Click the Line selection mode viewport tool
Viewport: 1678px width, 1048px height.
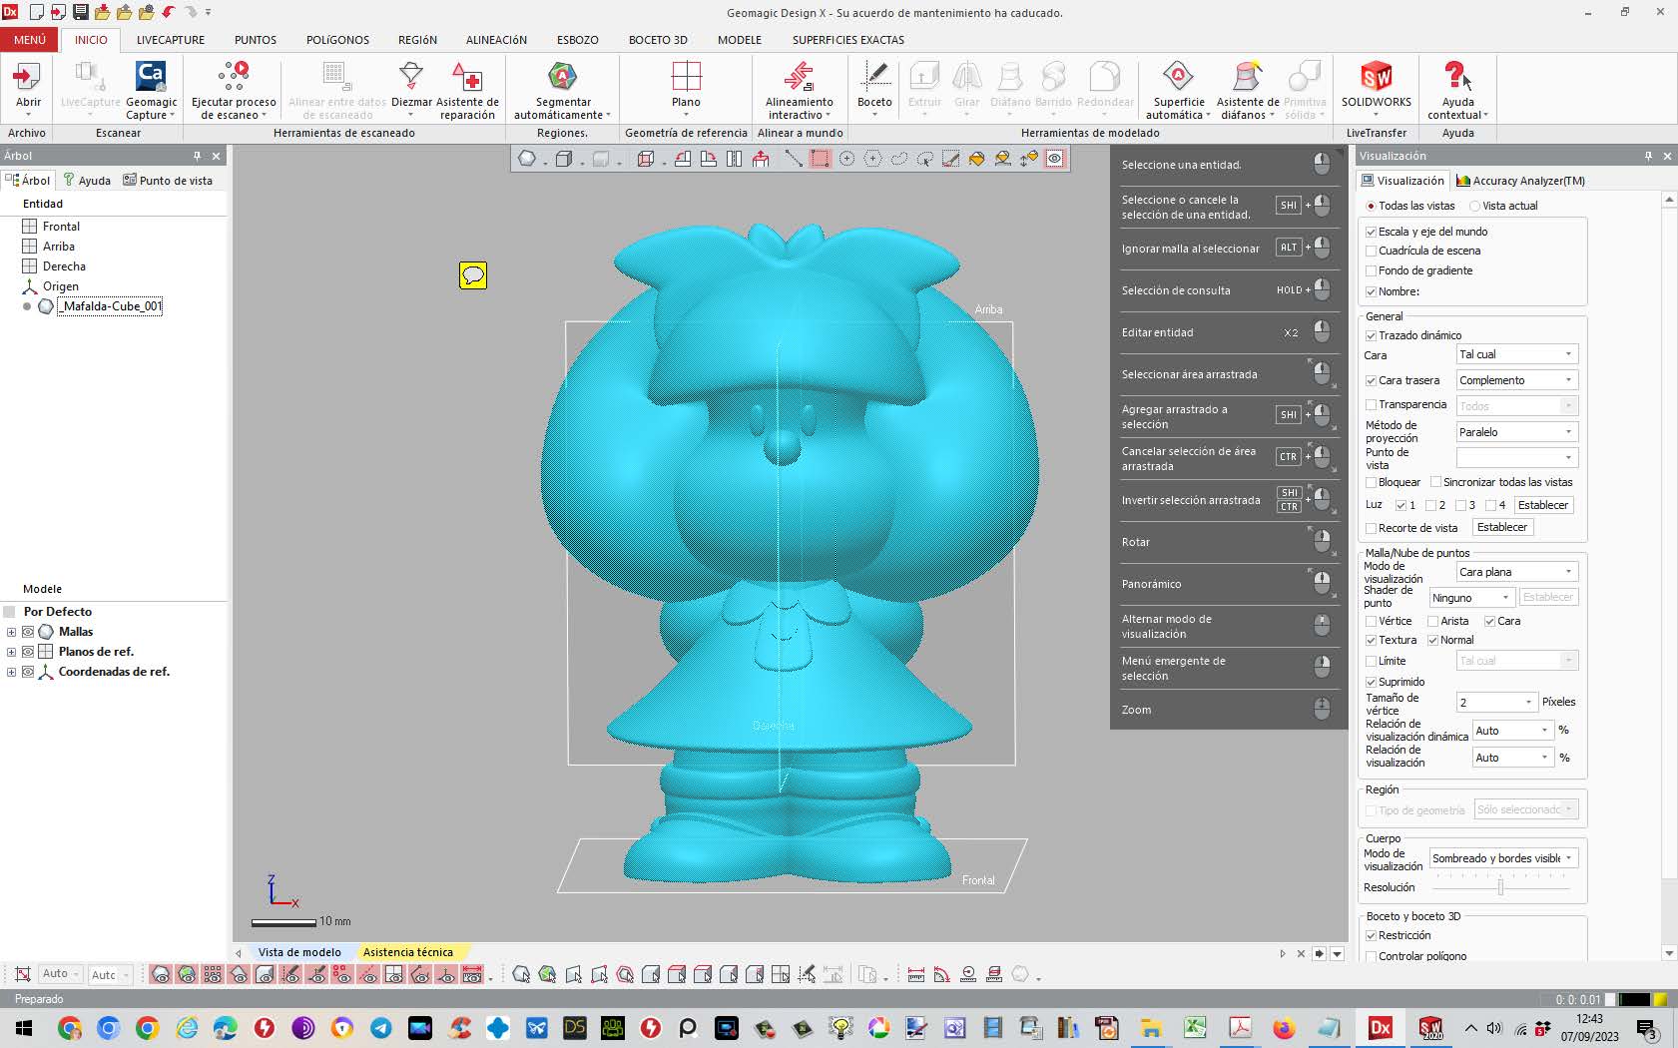pyautogui.click(x=794, y=159)
